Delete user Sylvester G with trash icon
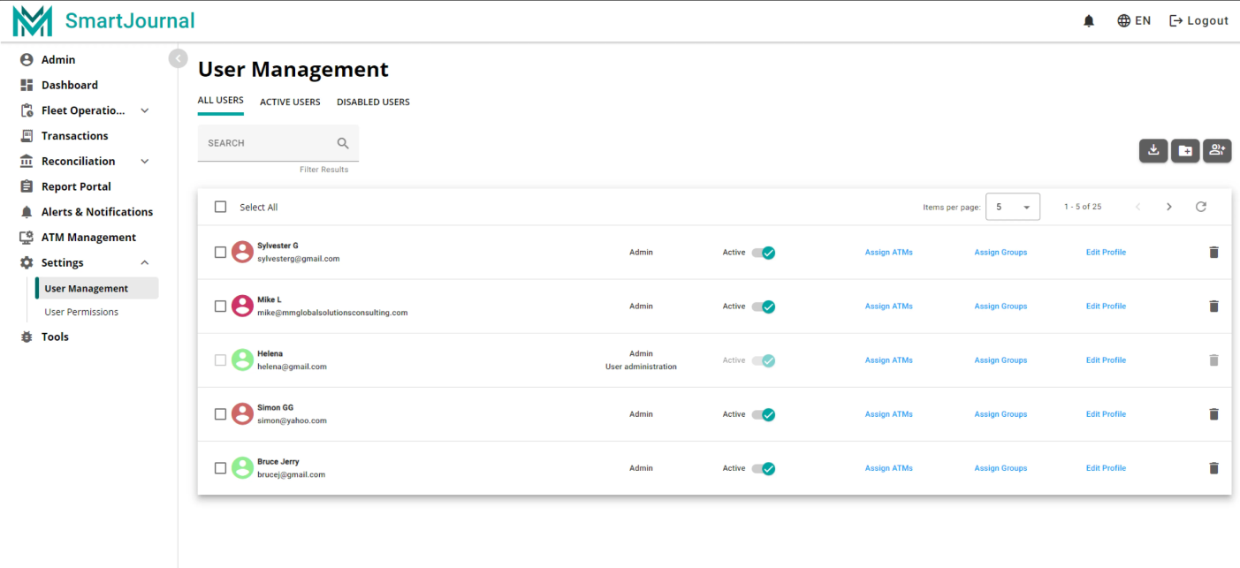Screen dimensions: 1240x568 (x=1213, y=253)
